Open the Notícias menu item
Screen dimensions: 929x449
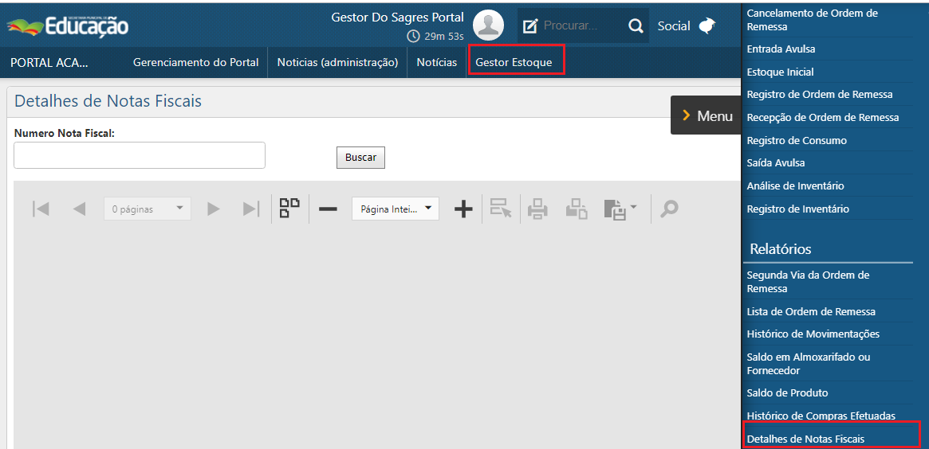pyautogui.click(x=436, y=62)
